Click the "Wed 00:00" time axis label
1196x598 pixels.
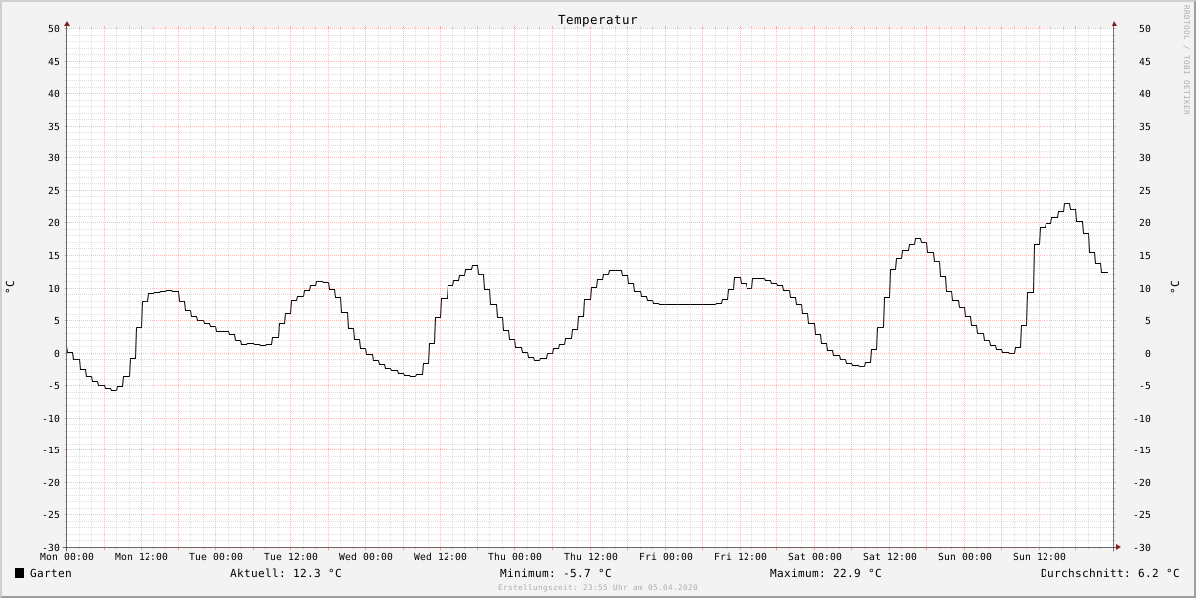coord(366,557)
